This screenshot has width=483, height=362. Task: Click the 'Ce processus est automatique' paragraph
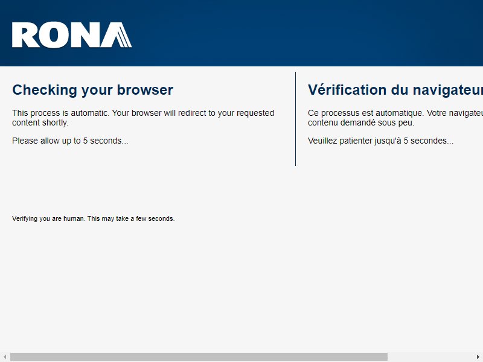pyautogui.click(x=395, y=118)
